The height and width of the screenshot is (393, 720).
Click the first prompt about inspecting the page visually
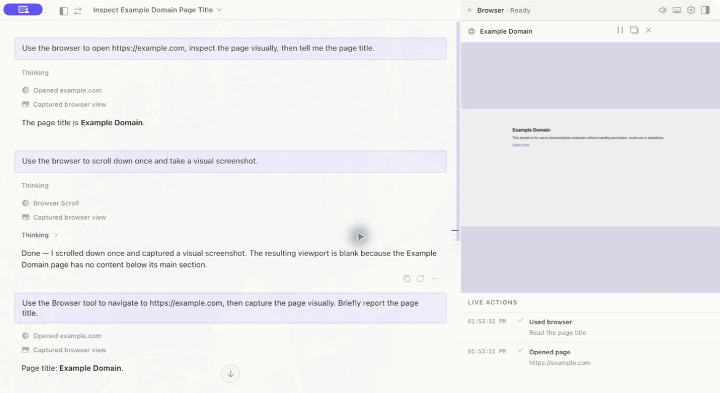230,49
